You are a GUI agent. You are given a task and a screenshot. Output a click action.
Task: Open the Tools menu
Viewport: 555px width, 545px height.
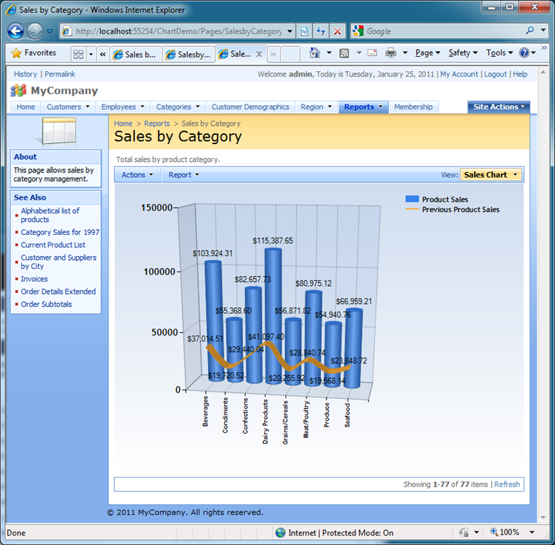(499, 53)
